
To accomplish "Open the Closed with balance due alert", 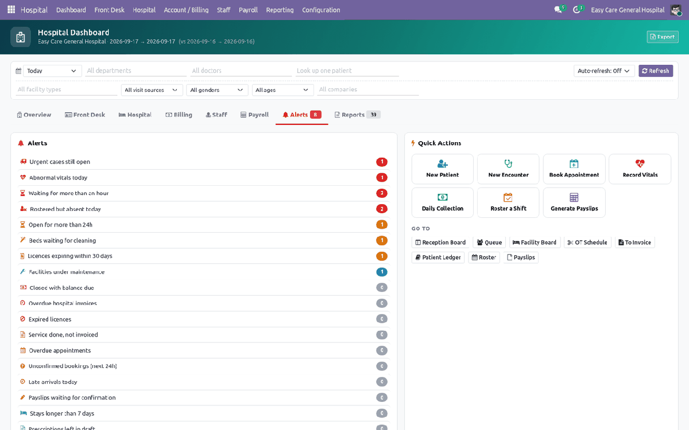I will [x=204, y=288].
